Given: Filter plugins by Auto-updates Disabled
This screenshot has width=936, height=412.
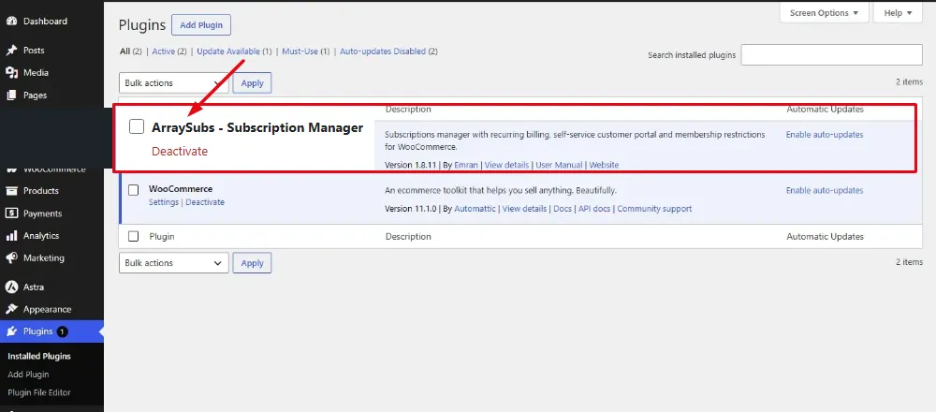Looking at the screenshot, I should pyautogui.click(x=383, y=51).
